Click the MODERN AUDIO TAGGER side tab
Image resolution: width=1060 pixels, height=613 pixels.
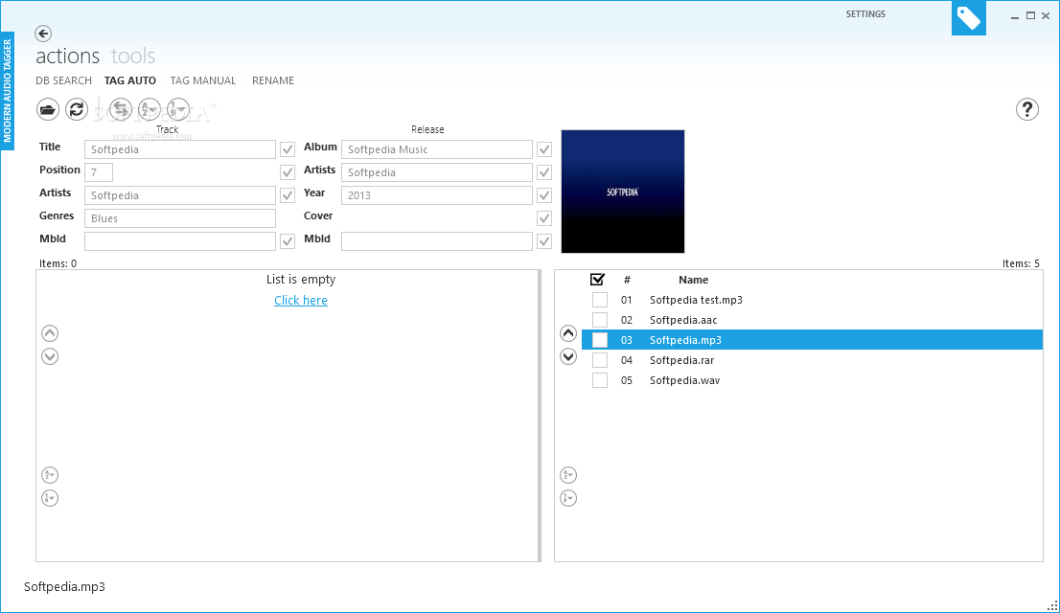pos(7,91)
